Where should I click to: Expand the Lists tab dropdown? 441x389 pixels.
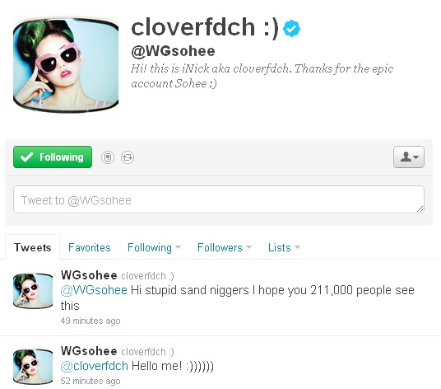[x=284, y=247]
